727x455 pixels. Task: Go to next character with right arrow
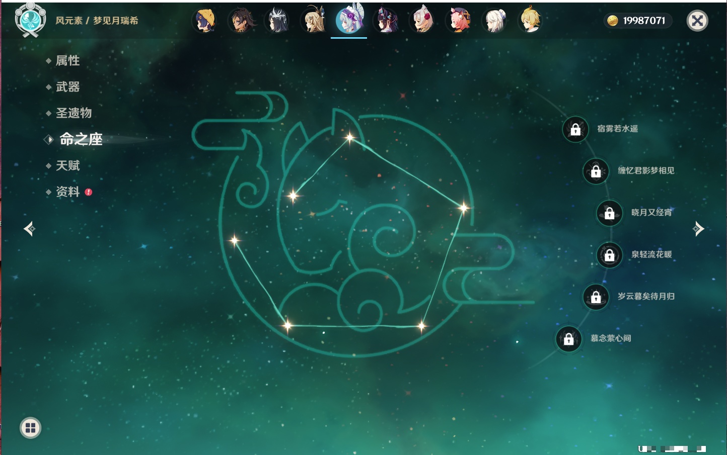(698, 229)
